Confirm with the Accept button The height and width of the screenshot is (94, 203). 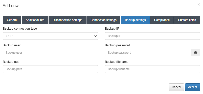(x=193, y=87)
